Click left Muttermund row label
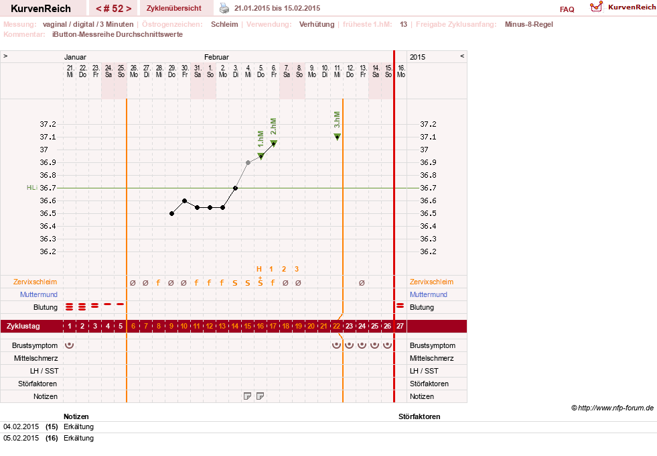Image resolution: width=657 pixels, height=456 pixels. pos(39,294)
